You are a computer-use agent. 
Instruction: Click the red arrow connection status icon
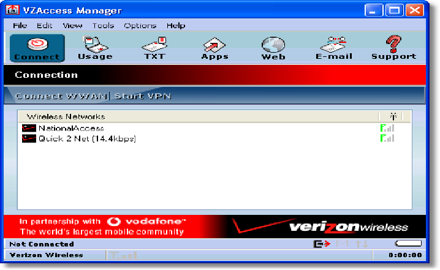pos(322,244)
